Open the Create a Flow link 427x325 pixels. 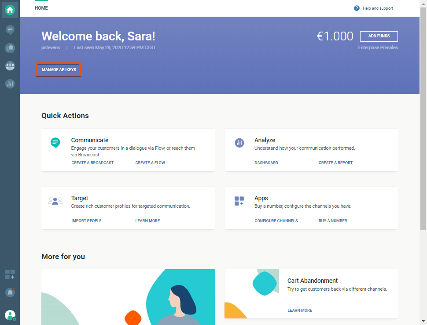(x=150, y=163)
